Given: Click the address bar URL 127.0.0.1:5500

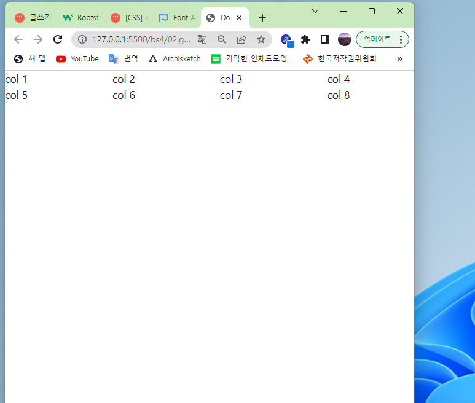Looking at the screenshot, I should [x=141, y=39].
